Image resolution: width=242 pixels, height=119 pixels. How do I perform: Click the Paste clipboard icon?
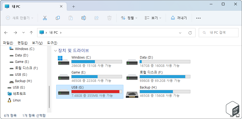point(71,18)
